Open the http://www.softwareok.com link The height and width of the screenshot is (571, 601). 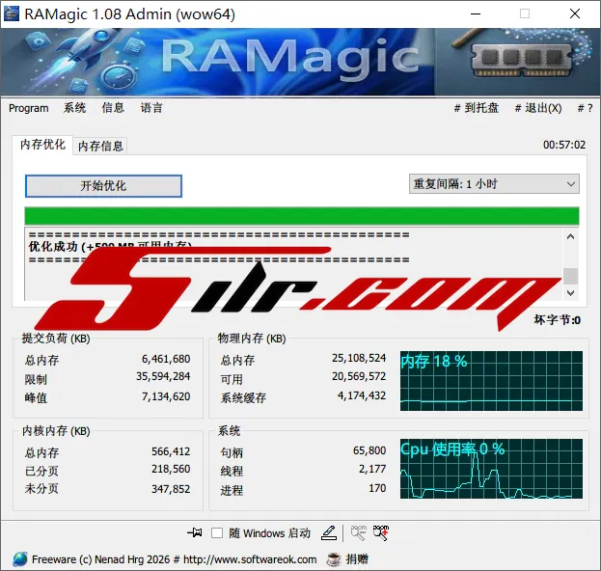pos(250,559)
